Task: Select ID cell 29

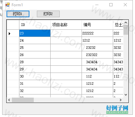Action: pyautogui.click(x=35, y=69)
